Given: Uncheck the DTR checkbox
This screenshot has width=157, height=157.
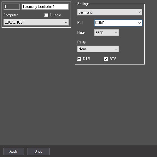Looking at the screenshot, I should pos(79,59).
